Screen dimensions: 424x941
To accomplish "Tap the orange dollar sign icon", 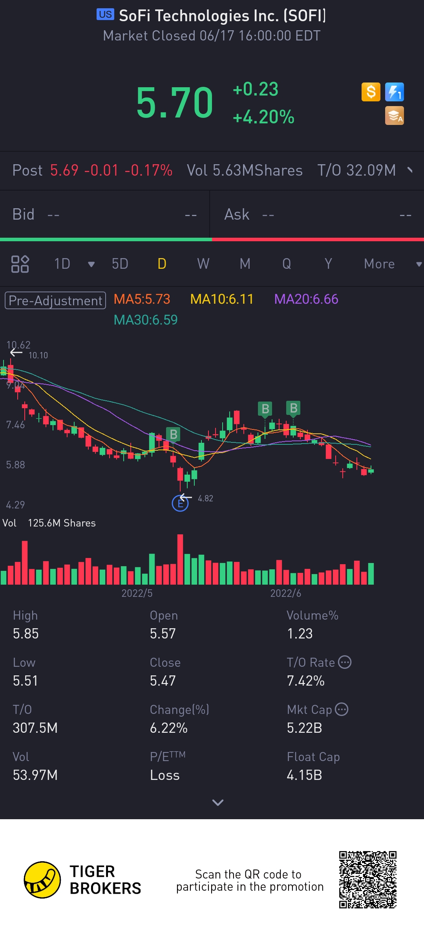I will 371,92.
